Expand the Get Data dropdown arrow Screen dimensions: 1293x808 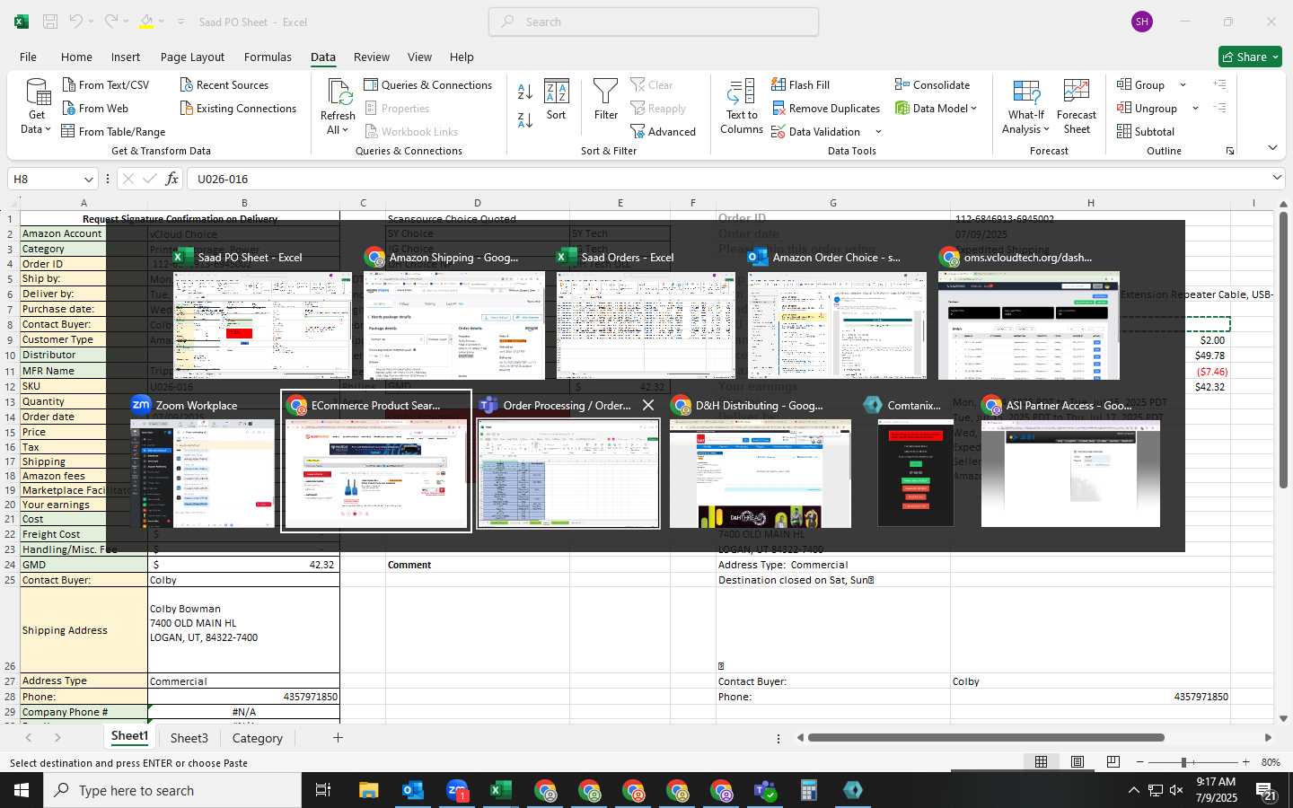coord(48,129)
